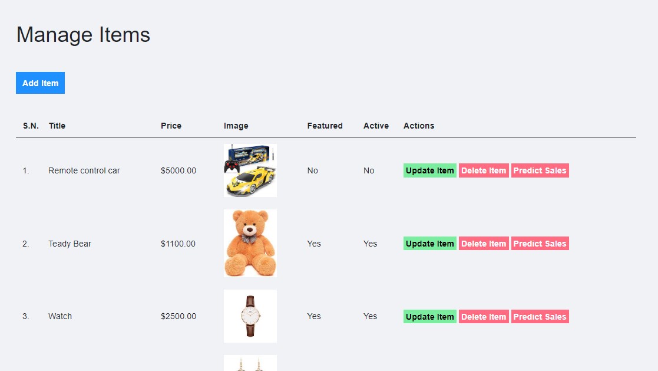Viewport: 658px width, 371px height.
Task: Open the remote control car image
Action: point(250,170)
